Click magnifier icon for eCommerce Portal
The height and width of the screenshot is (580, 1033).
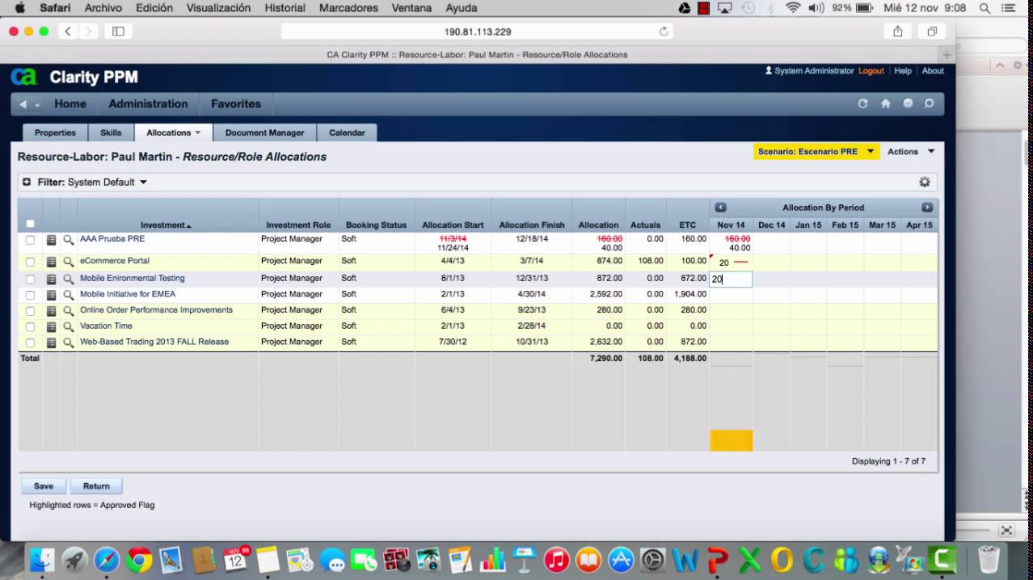click(69, 262)
